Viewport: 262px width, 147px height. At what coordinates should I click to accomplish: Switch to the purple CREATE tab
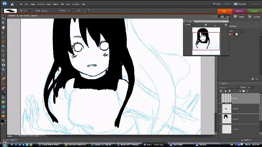[x=239, y=11]
